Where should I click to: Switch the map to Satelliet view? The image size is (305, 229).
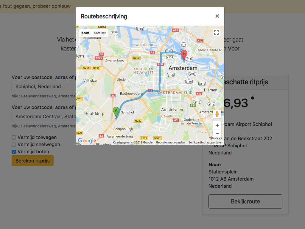click(x=100, y=33)
